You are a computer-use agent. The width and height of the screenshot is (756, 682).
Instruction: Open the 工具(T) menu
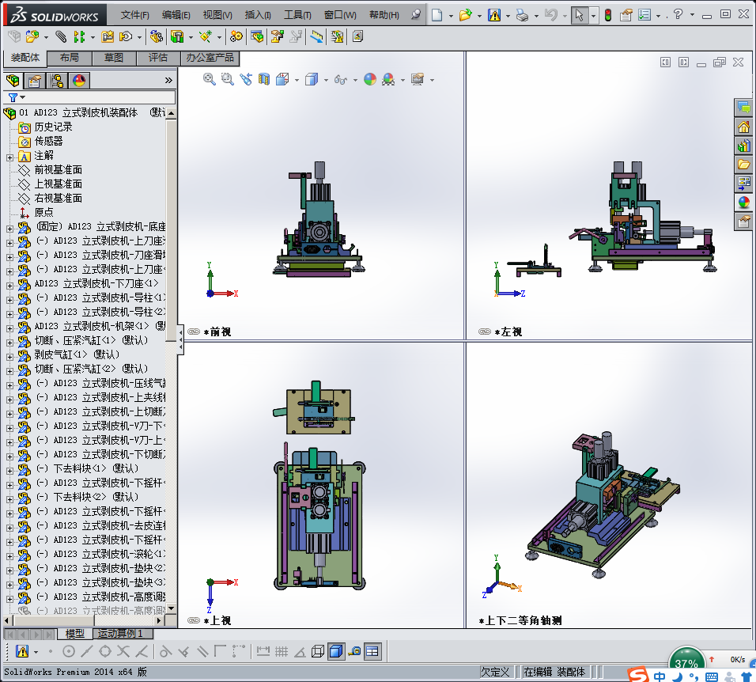[297, 15]
